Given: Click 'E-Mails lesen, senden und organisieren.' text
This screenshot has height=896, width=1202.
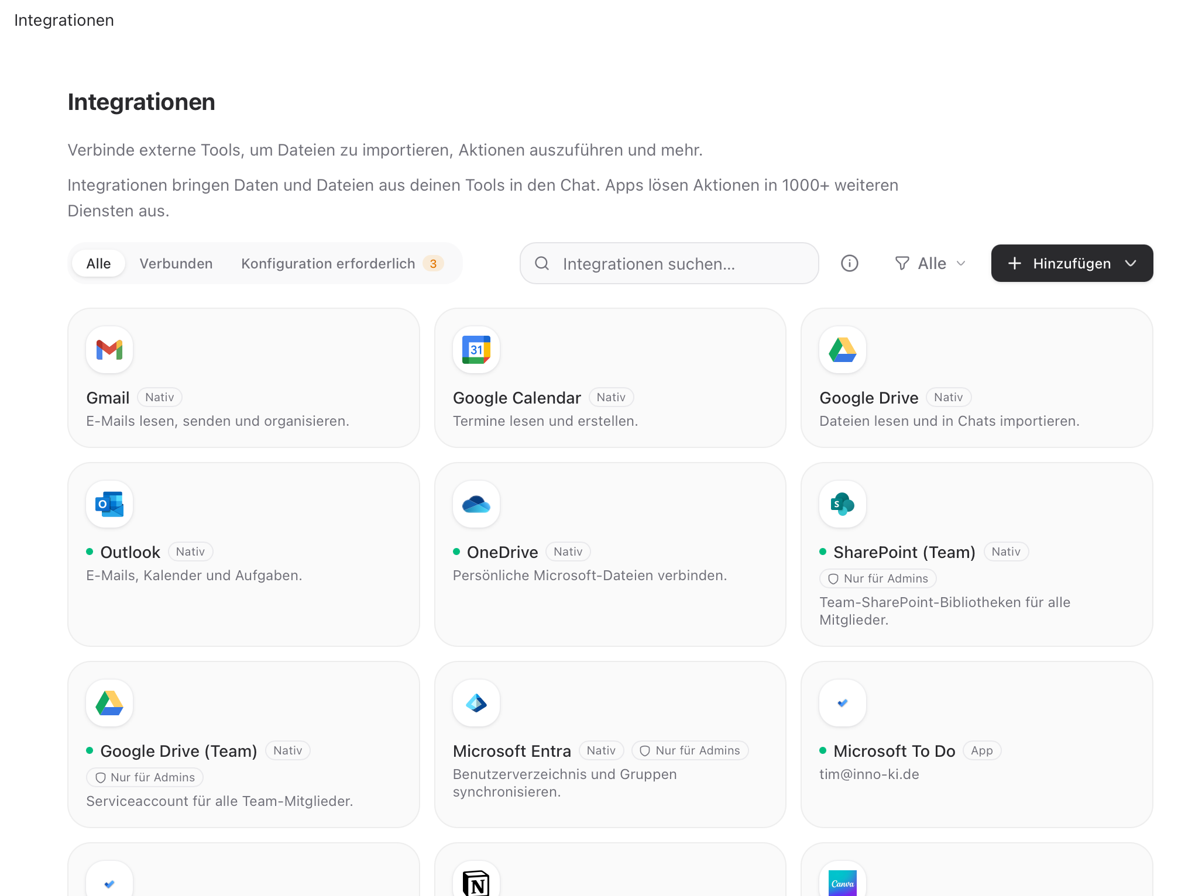Looking at the screenshot, I should [218, 421].
